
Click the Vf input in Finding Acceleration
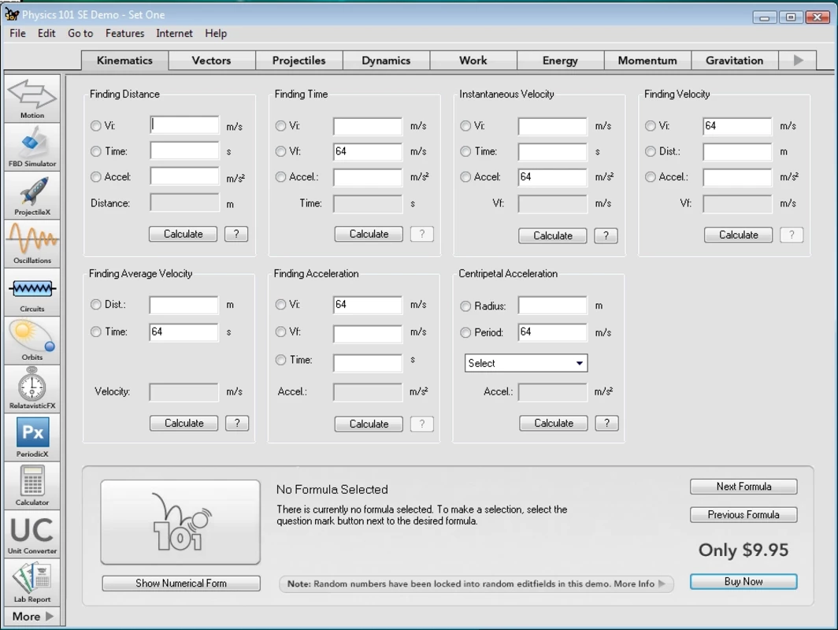[x=368, y=332]
